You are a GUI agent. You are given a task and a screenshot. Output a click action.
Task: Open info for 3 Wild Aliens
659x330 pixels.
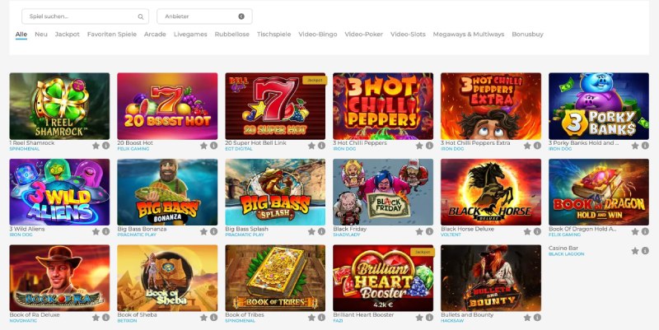pyautogui.click(x=106, y=232)
